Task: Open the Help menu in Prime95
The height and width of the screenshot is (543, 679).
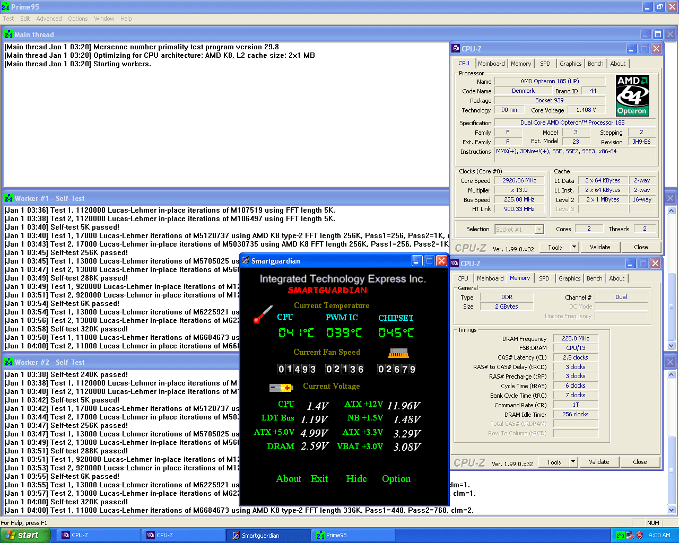Action: pos(126,19)
